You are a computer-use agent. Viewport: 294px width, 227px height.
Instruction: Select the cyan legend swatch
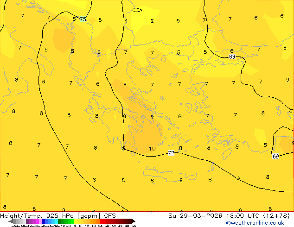point(56,221)
